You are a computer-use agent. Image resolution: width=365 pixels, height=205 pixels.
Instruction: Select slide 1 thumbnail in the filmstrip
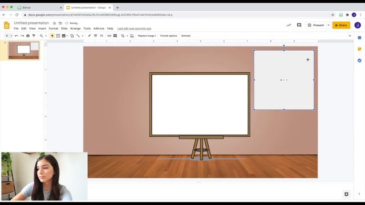pos(24,50)
